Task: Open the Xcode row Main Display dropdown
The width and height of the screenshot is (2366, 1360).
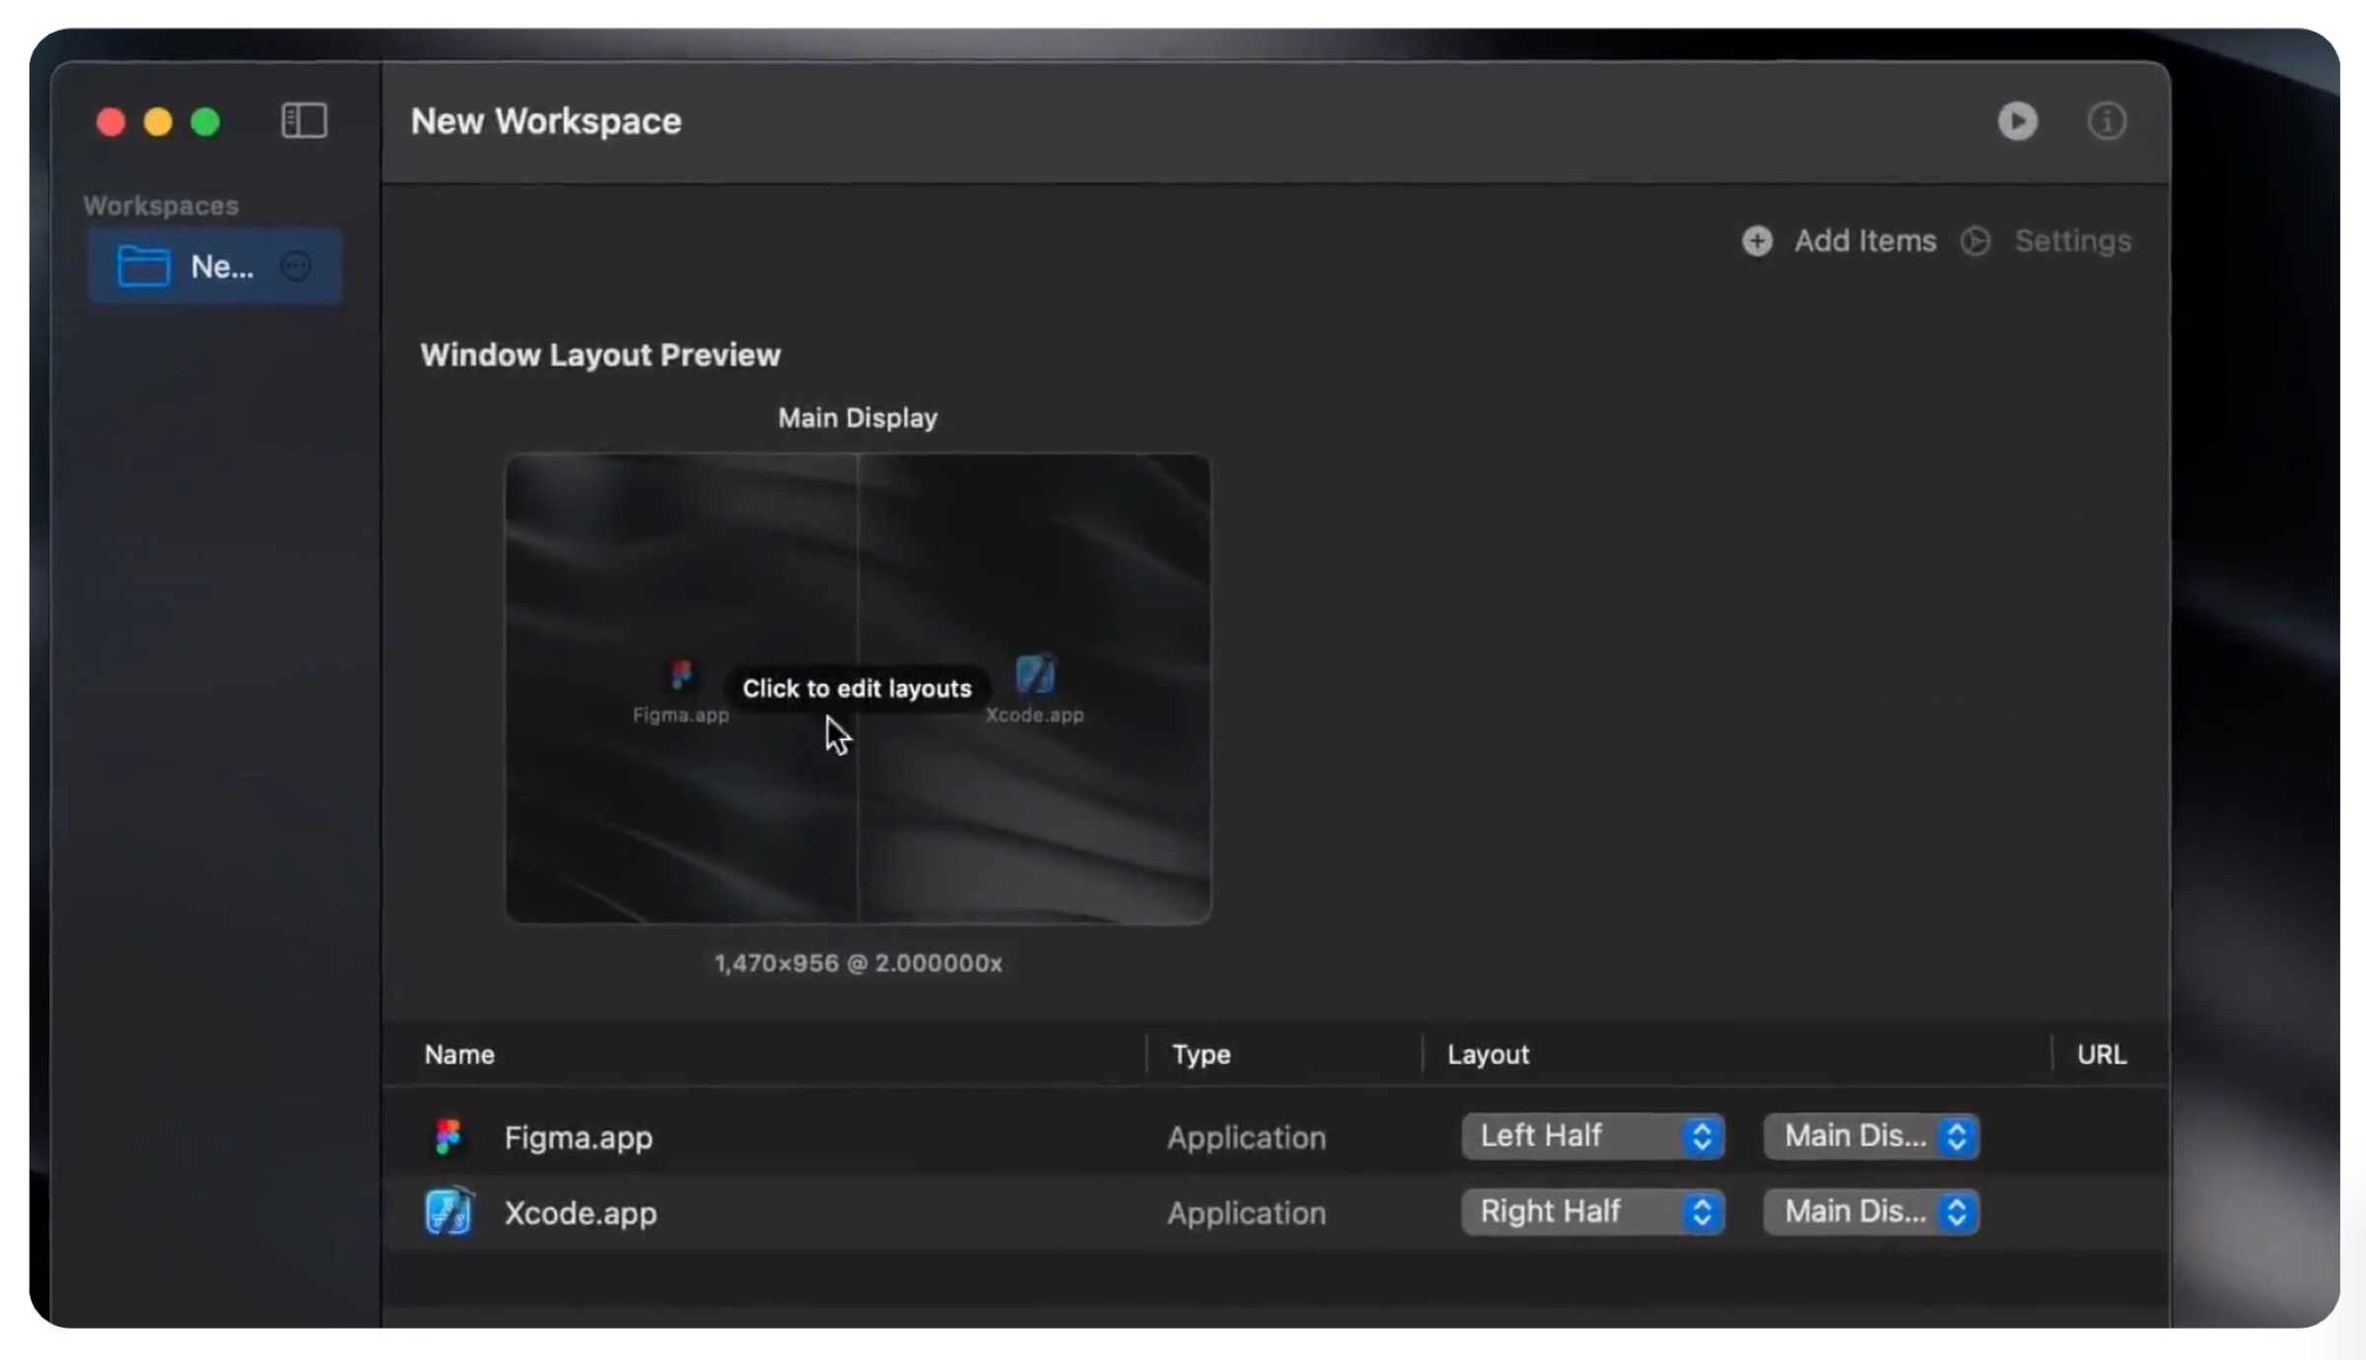Action: click(1870, 1211)
